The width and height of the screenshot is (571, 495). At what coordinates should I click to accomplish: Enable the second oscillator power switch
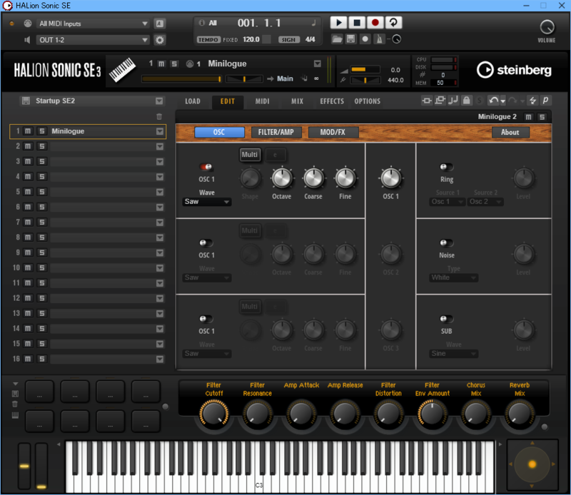(x=206, y=243)
